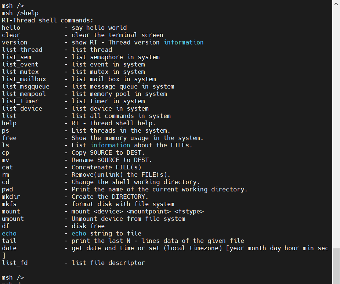Click the "list_mailbox" command name
340x284 pixels.
coord(24,79)
